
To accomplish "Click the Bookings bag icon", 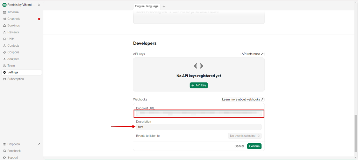I will 4,26.
